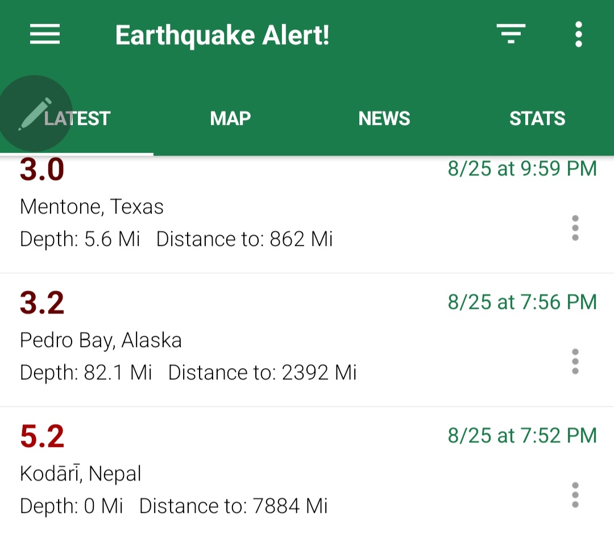This screenshot has height=539, width=614.
Task: Tap the pencil edit icon overlay
Action: tap(35, 114)
